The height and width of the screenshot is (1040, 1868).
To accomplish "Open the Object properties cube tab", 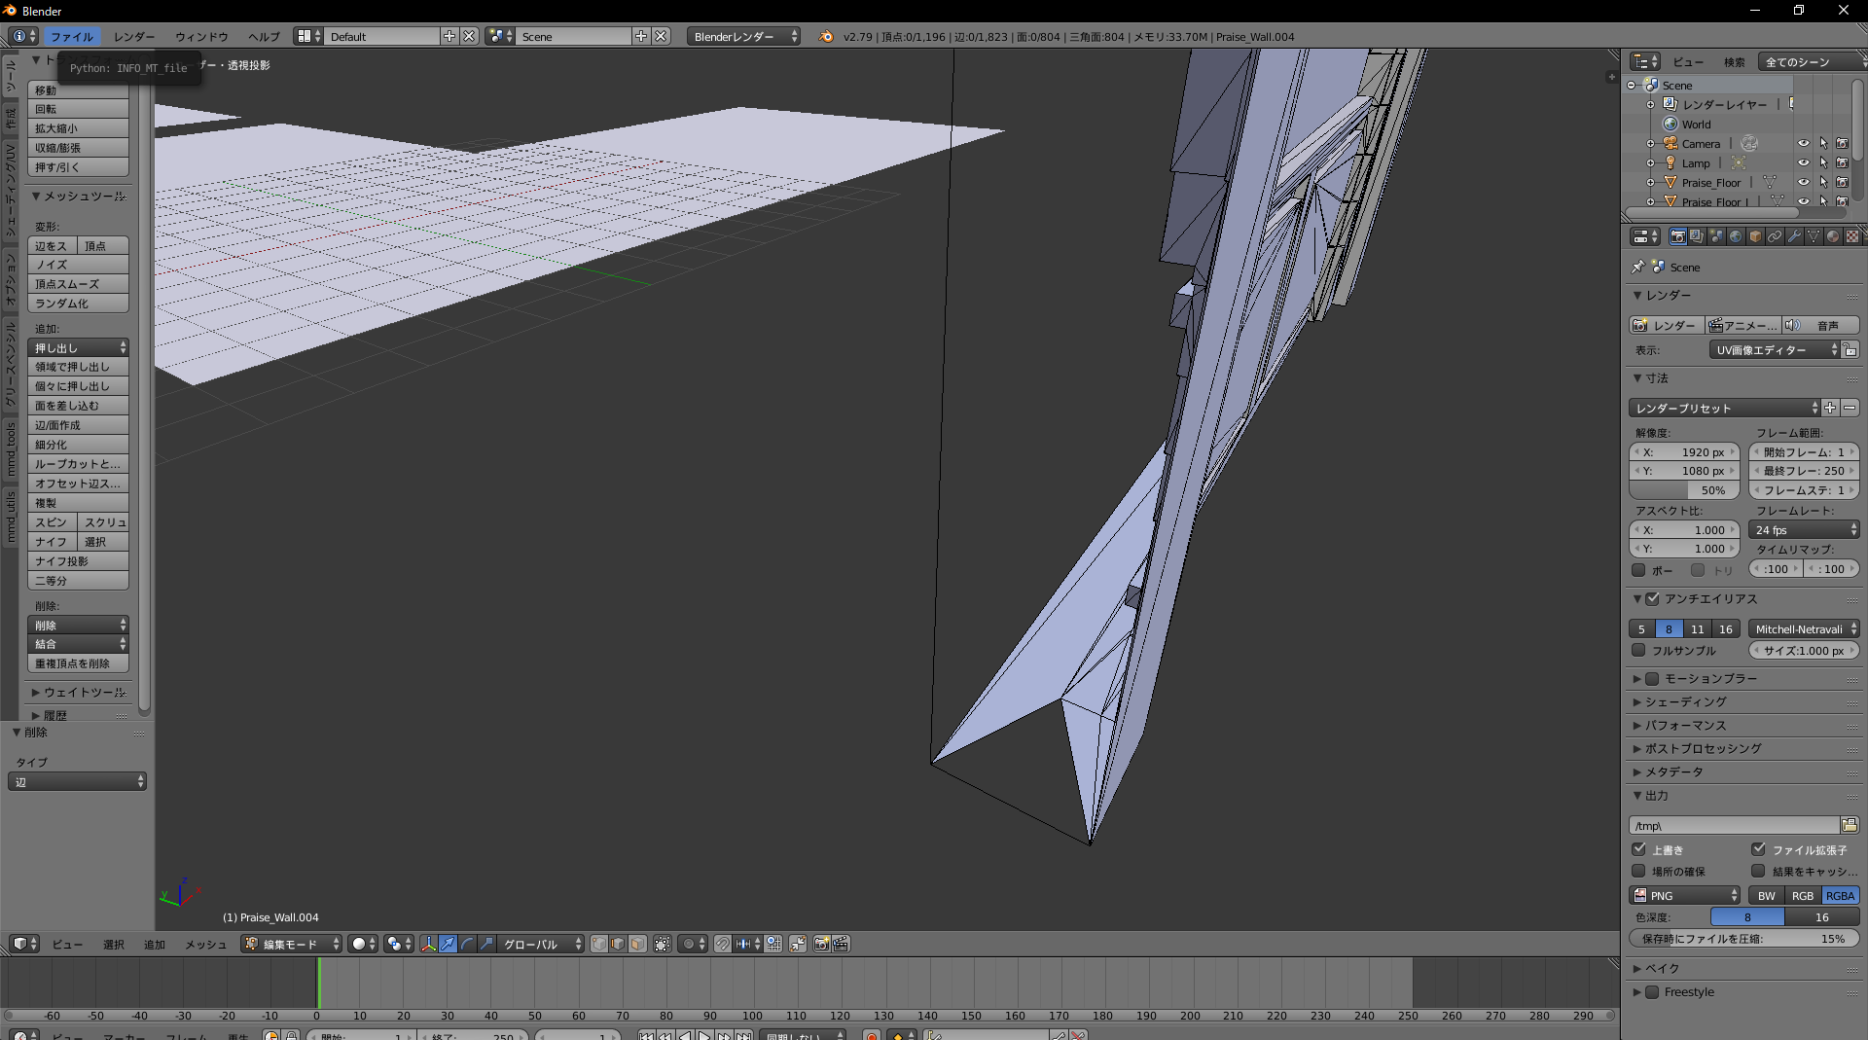I will point(1755,236).
